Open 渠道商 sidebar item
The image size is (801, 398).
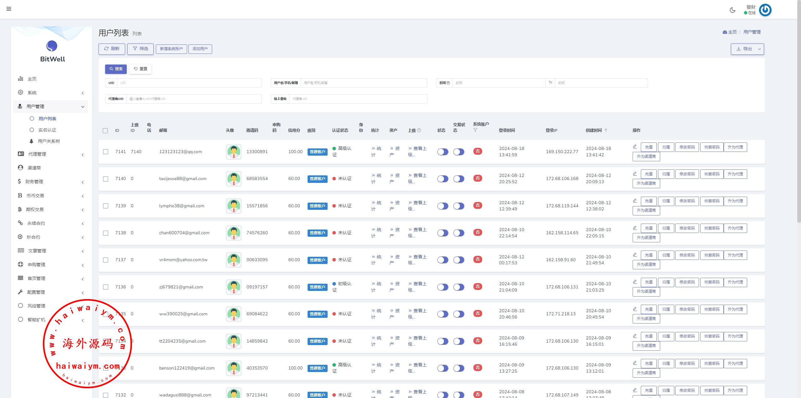(34, 168)
